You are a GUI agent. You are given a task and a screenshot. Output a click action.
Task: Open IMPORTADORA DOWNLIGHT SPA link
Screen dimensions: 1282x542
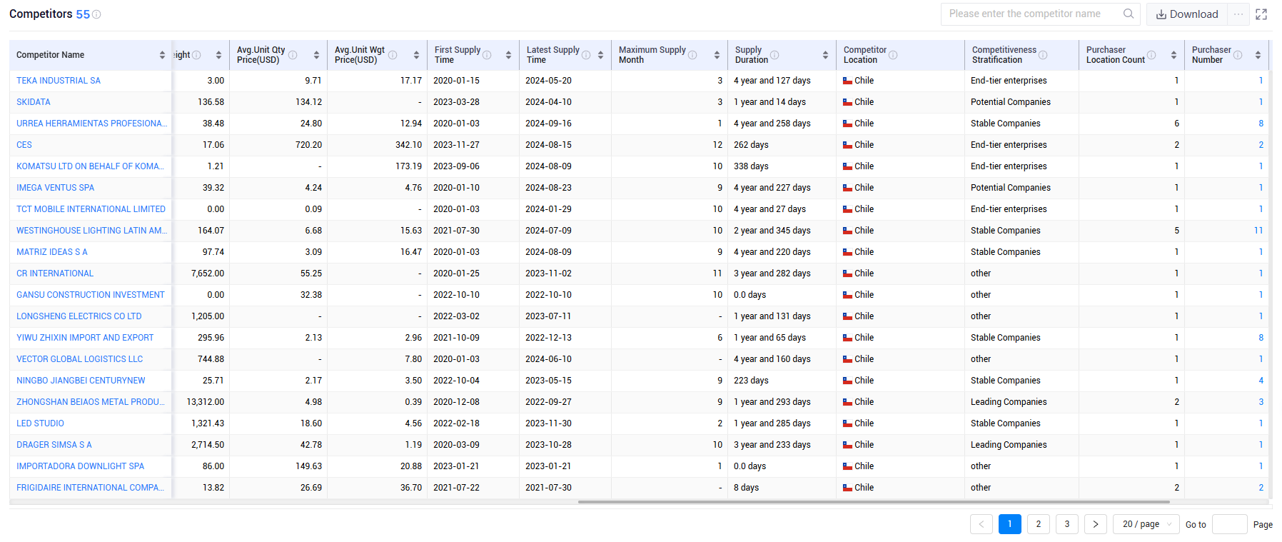pyautogui.click(x=81, y=466)
